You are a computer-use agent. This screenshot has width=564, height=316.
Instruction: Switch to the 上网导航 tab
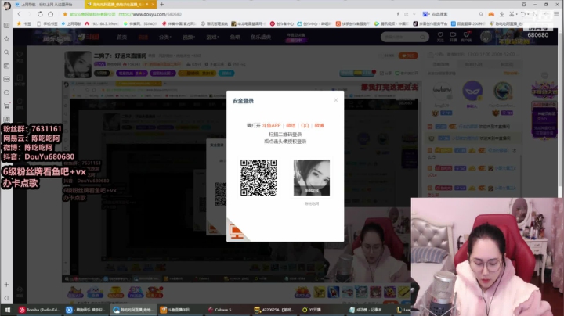tap(47, 5)
